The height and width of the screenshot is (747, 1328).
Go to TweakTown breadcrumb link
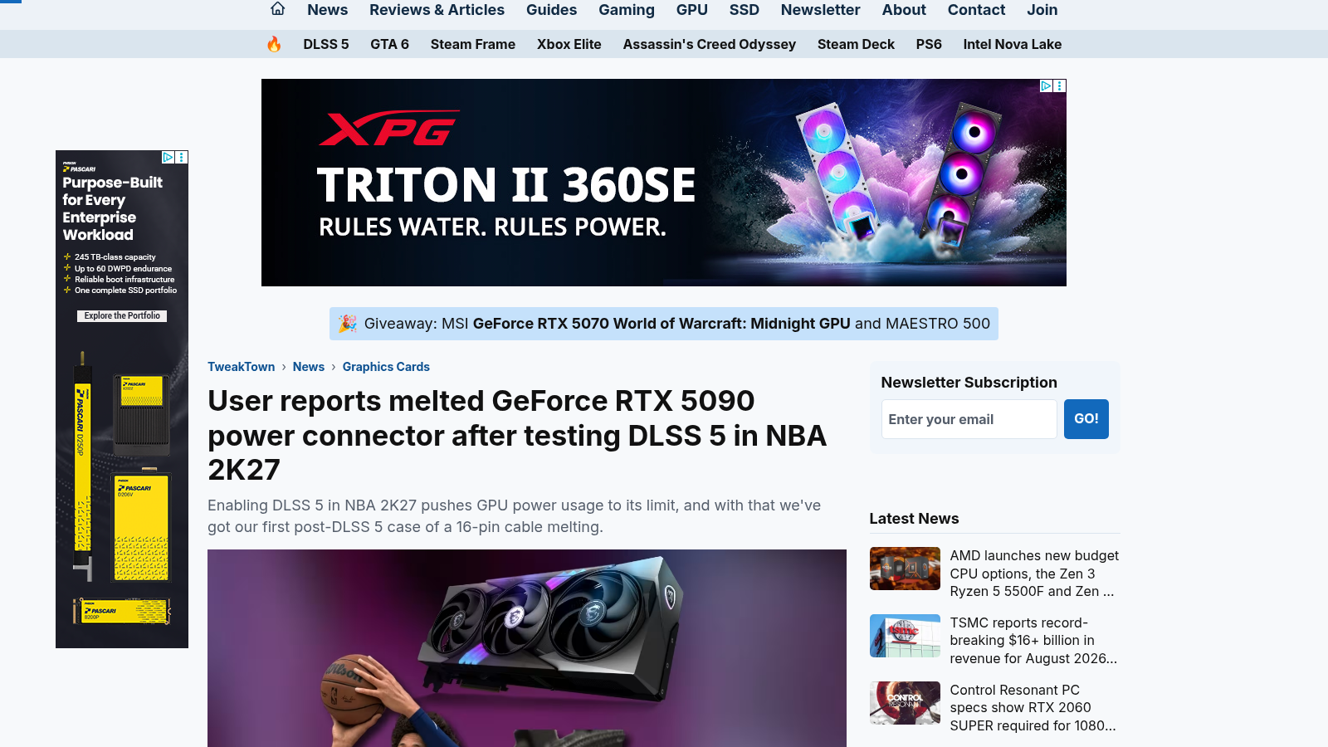[241, 367]
